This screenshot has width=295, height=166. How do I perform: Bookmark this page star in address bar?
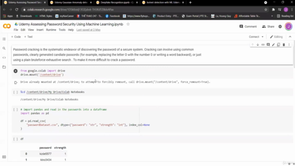coord(265,10)
